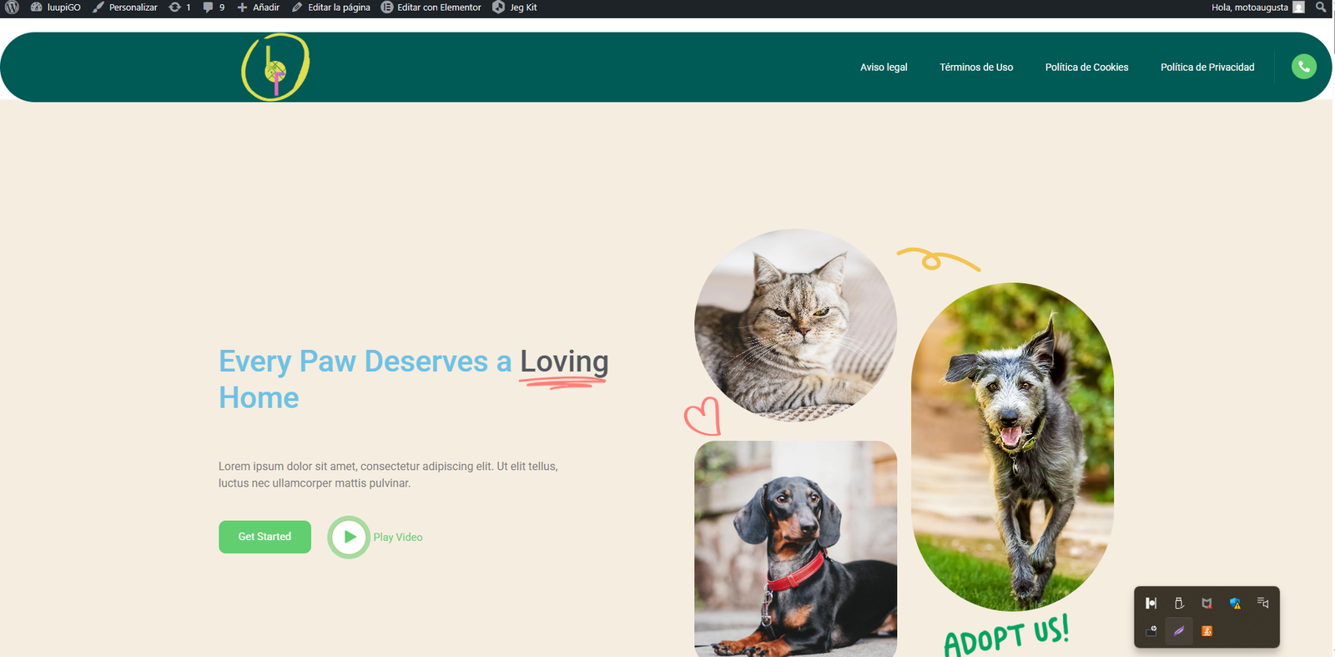Open Personalizar in the admin bar

(125, 7)
